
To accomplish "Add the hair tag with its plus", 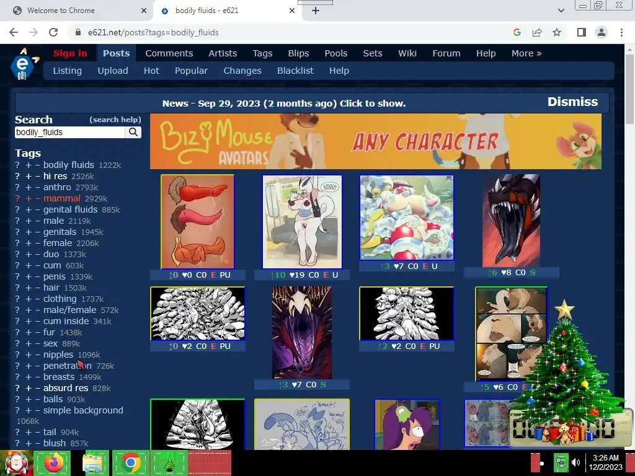I will 29,288.
